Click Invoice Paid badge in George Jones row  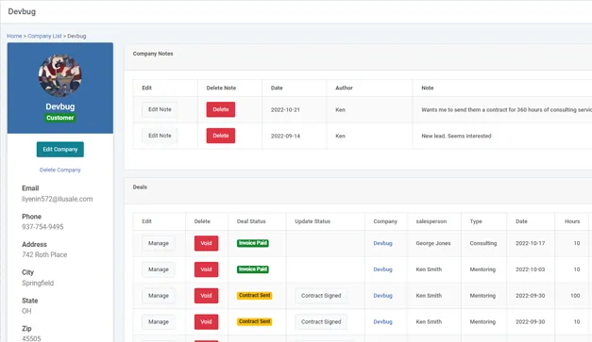pyautogui.click(x=253, y=243)
